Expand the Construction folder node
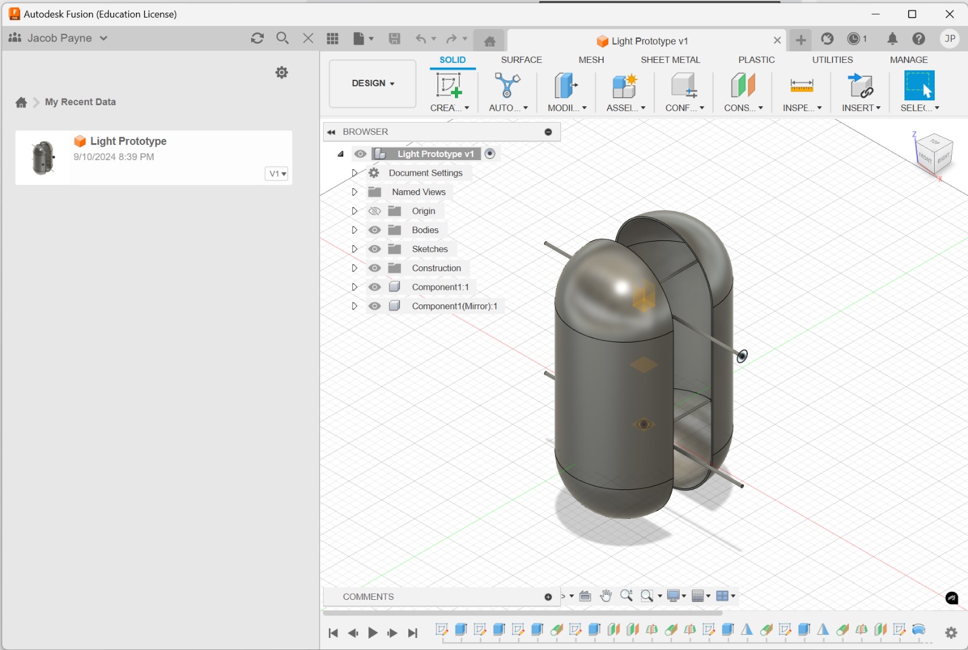 point(355,268)
